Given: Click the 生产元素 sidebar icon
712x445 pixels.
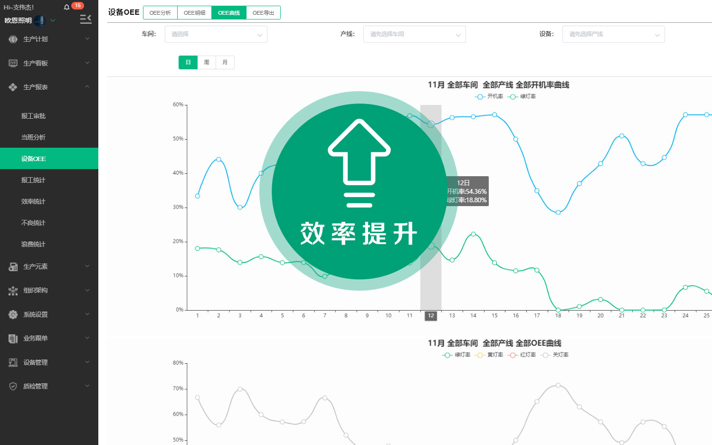Looking at the screenshot, I should pos(13,266).
